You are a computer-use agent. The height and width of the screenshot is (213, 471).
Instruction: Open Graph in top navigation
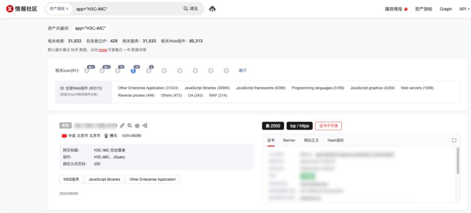[x=446, y=9]
